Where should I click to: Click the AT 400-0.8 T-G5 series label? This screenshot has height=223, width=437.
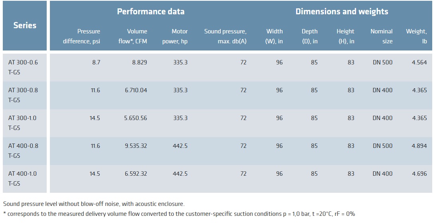click(23, 151)
